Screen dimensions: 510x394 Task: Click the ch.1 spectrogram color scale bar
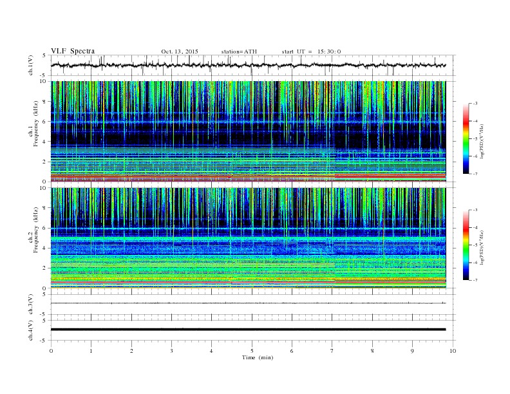(x=466, y=138)
